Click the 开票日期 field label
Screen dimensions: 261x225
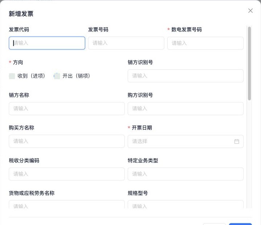pos(142,128)
